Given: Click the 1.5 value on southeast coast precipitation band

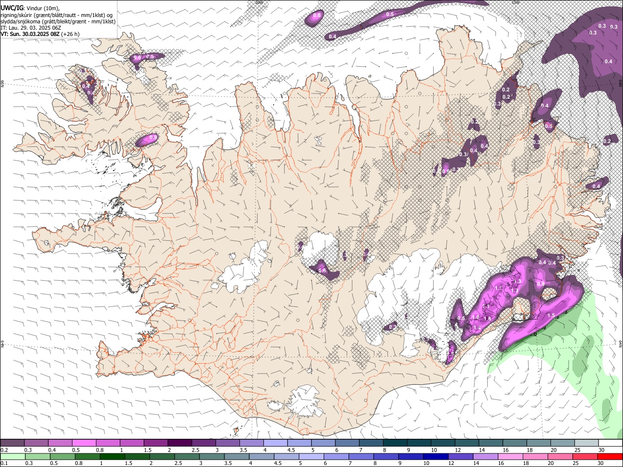Looking at the screenshot, I should (551, 315).
